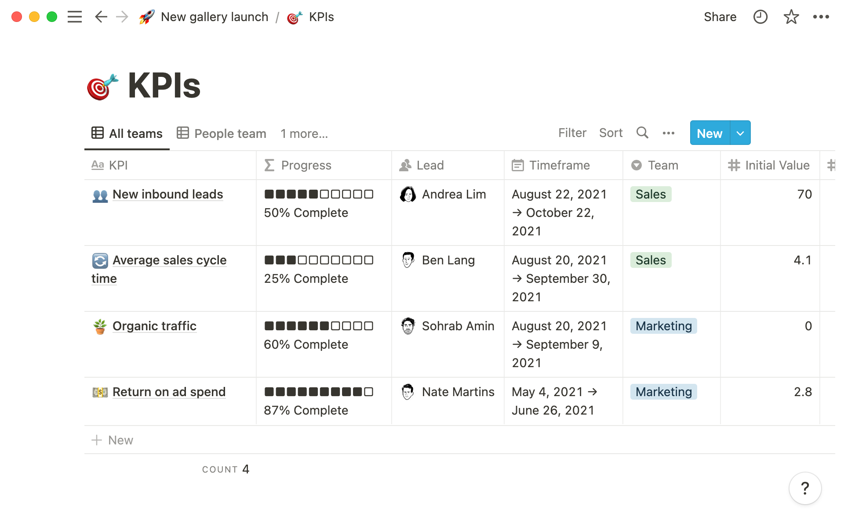Image resolution: width=844 pixels, height=527 pixels.
Task: Click the Sales tag on New inbound leads row
Action: tap(651, 194)
